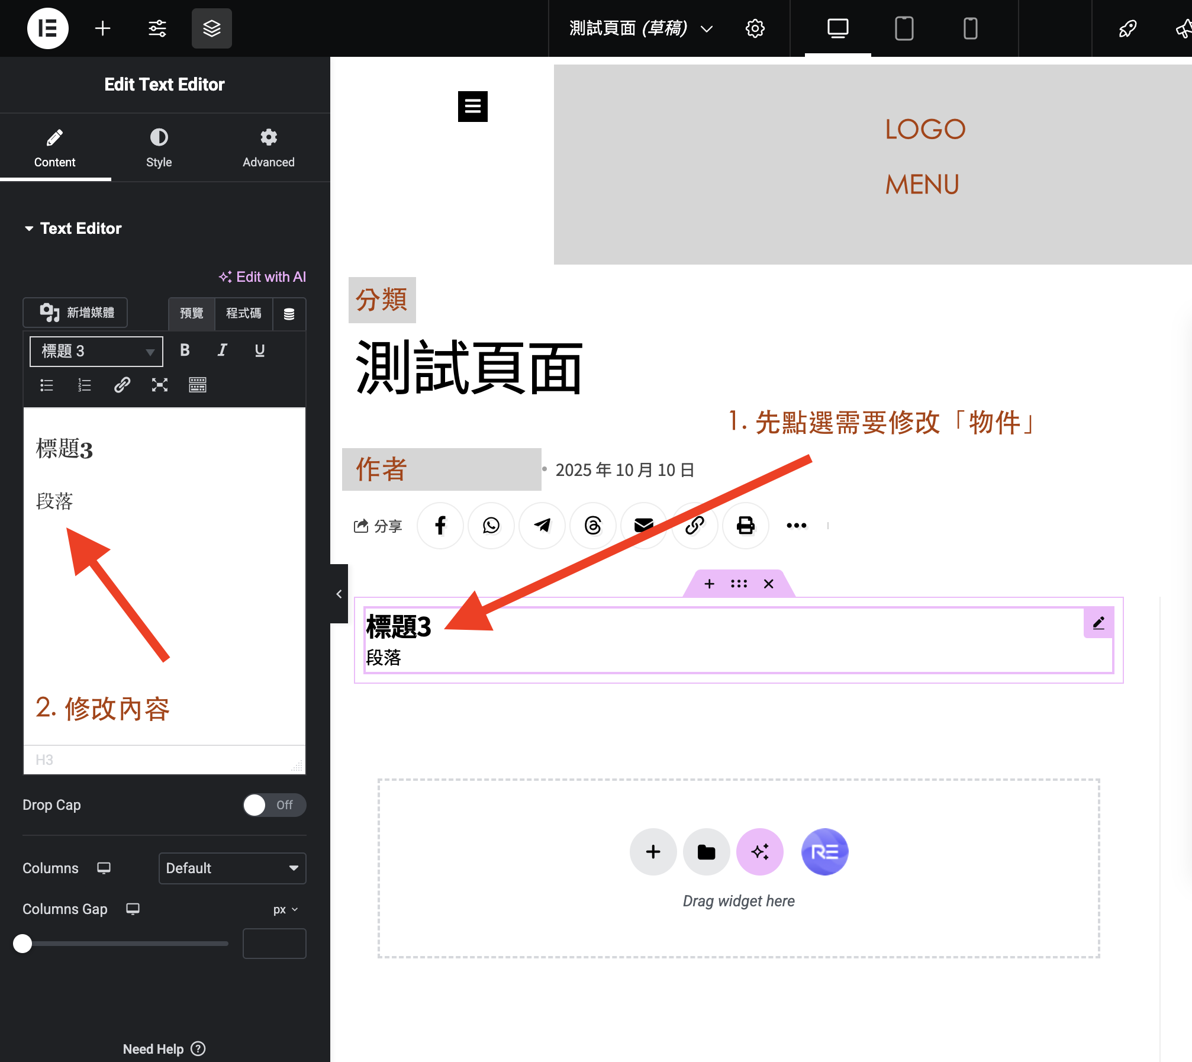Switch to the Style tab
Viewport: 1192px width, 1062px height.
(159, 148)
